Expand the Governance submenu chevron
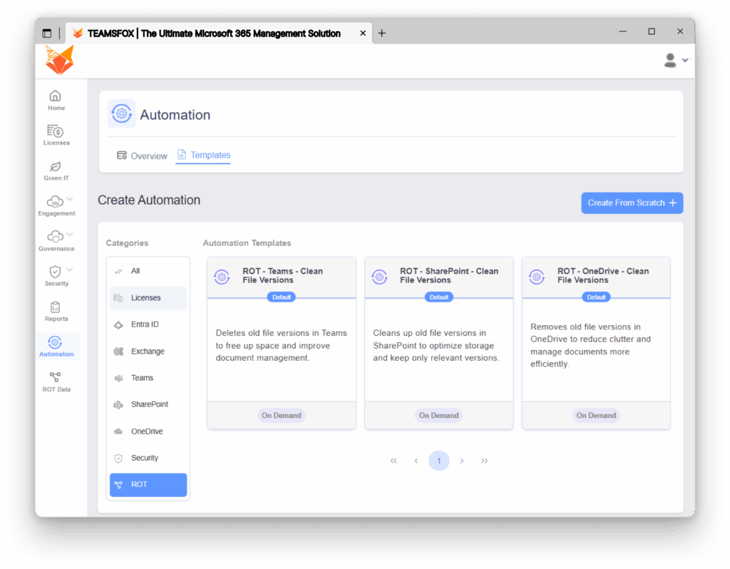The image size is (730, 569). point(70,234)
